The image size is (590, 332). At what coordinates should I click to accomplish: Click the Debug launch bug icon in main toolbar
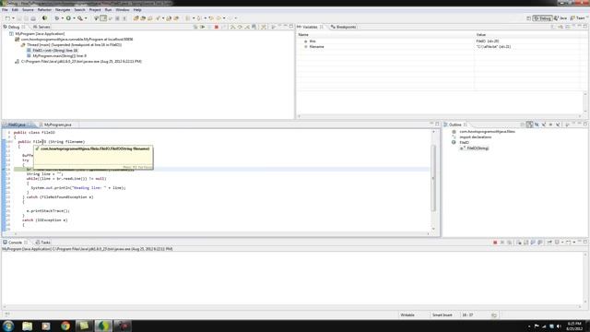tap(57, 18)
